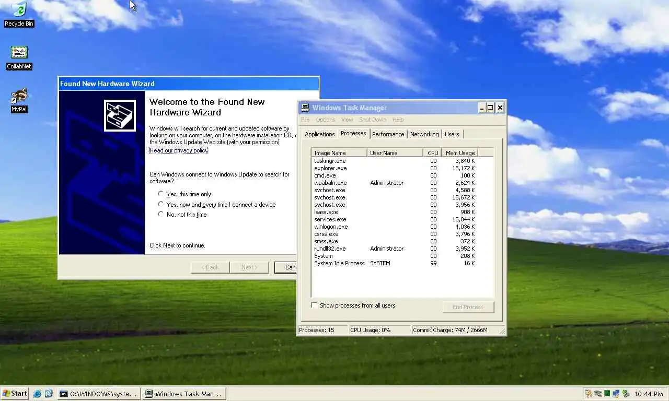The image size is (669, 401).
Task: Sort by the User Name column header
Action: point(395,153)
